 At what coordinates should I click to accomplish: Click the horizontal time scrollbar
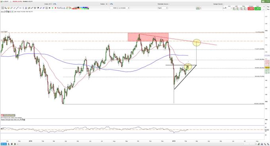point(138,144)
